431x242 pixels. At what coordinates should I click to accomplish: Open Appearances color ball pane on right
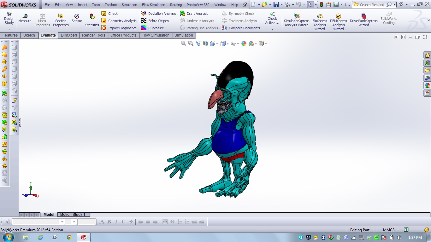click(427, 85)
